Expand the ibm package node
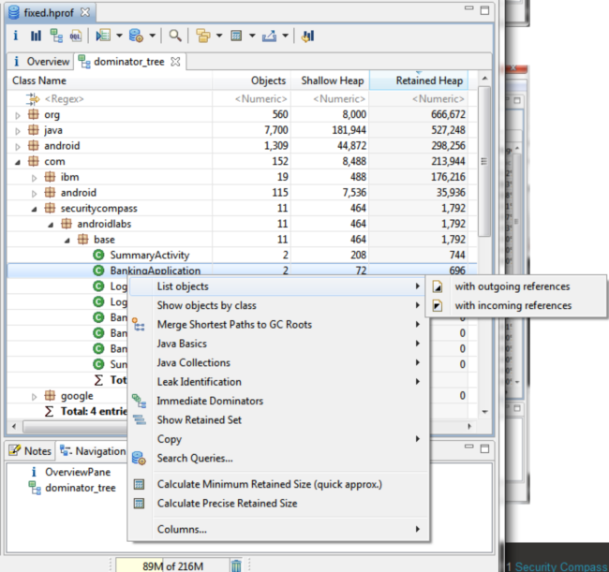 tap(34, 178)
